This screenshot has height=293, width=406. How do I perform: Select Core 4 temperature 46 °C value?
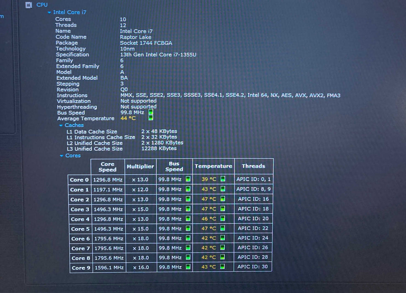click(x=209, y=219)
